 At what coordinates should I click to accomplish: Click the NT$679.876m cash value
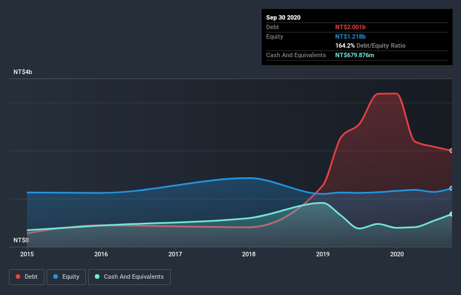click(354, 55)
